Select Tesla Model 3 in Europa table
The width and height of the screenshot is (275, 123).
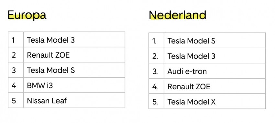[51, 40]
